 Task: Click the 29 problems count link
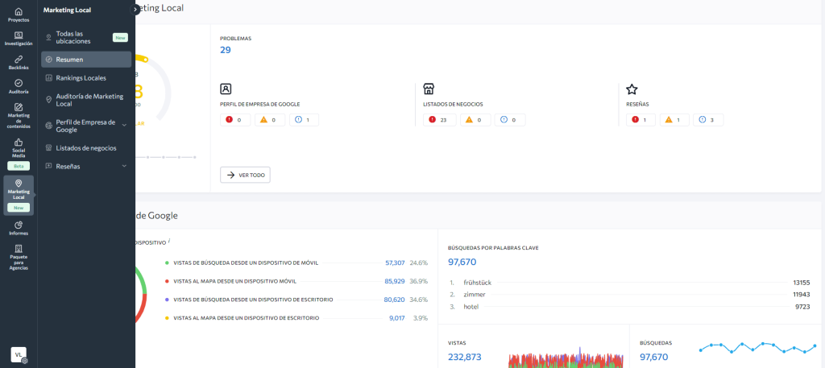pos(226,50)
